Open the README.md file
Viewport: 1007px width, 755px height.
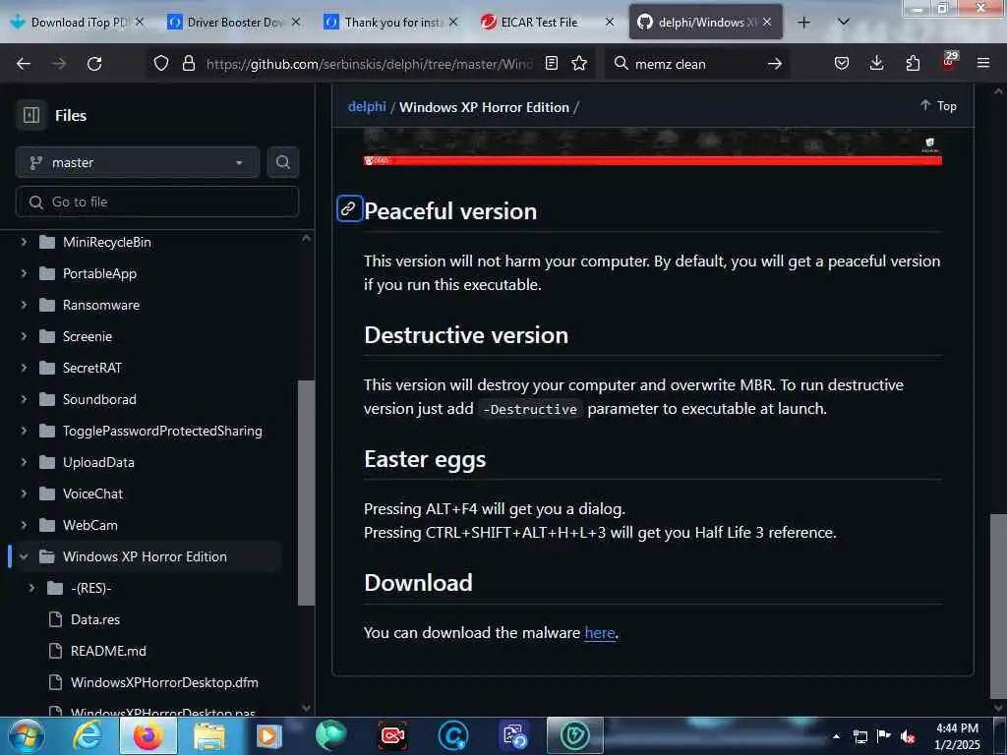click(108, 651)
